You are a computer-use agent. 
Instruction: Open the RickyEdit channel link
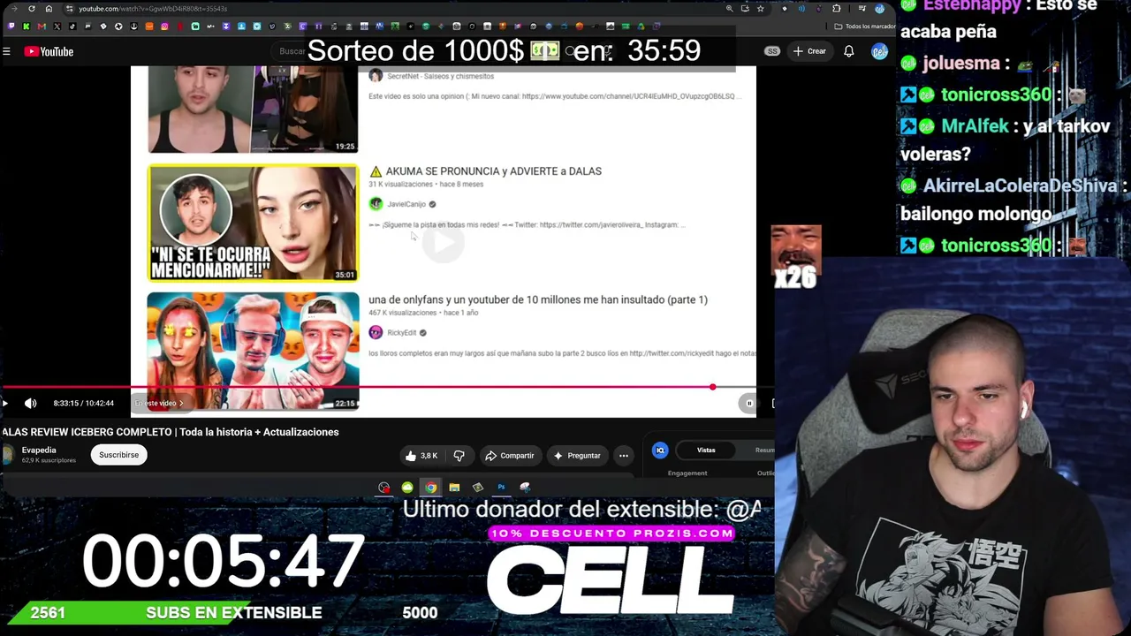[401, 333]
